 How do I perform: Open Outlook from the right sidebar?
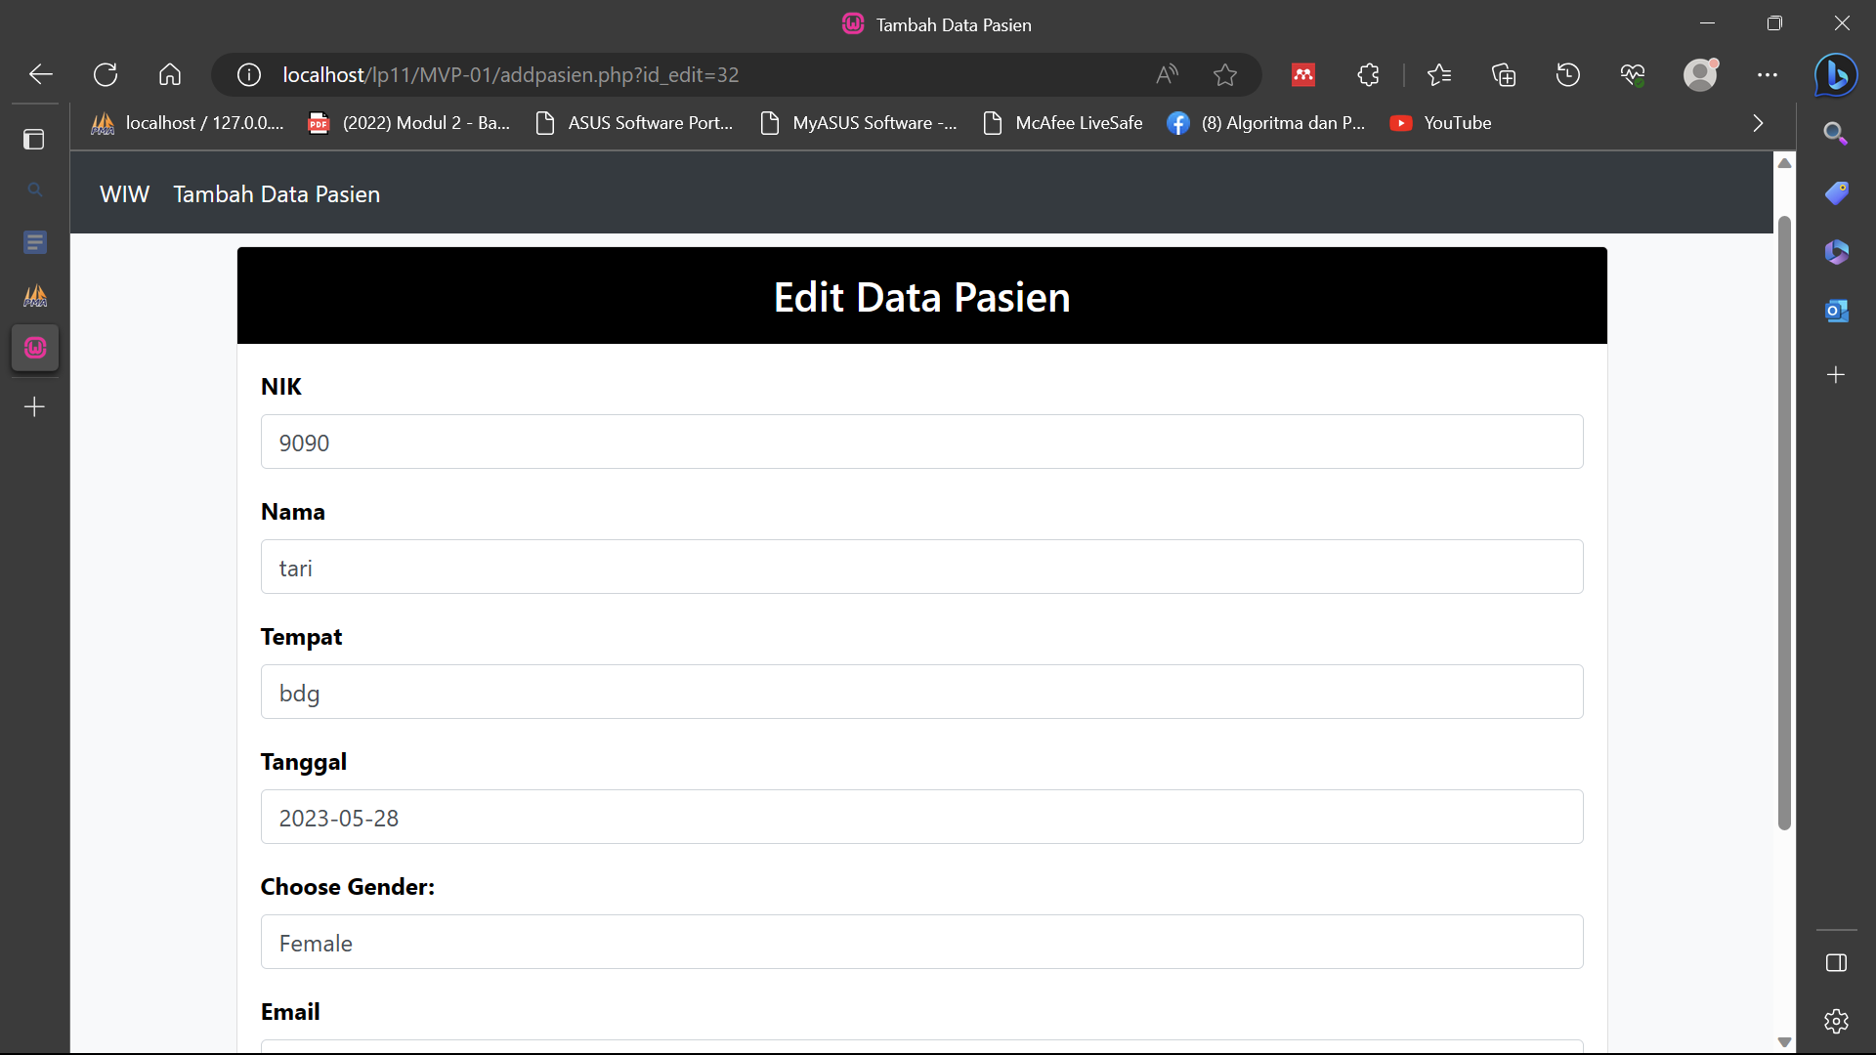1838,310
